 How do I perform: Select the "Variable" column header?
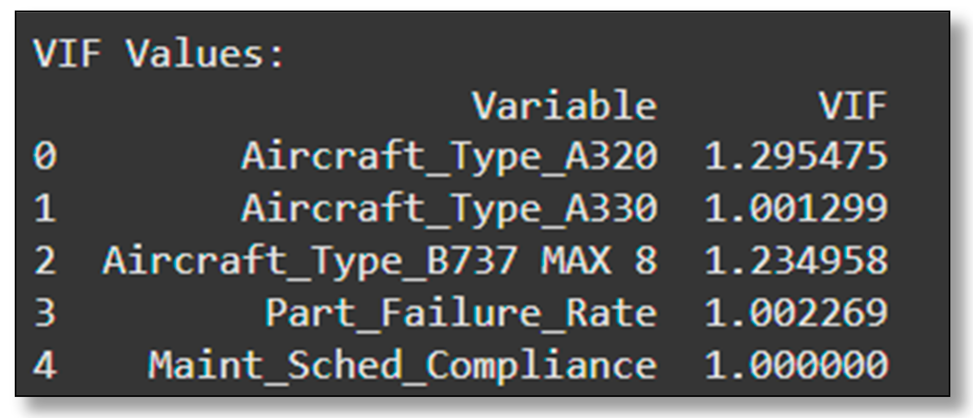(x=565, y=105)
